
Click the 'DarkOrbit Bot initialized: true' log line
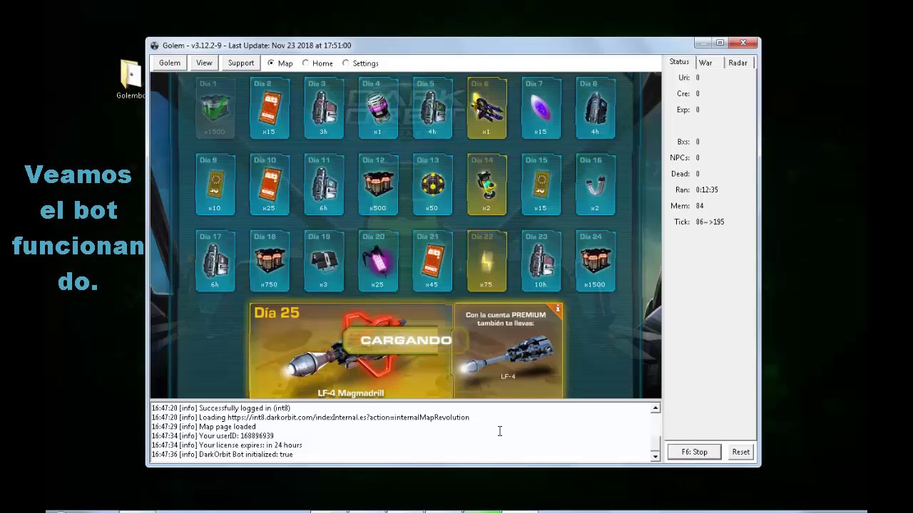[x=222, y=455]
